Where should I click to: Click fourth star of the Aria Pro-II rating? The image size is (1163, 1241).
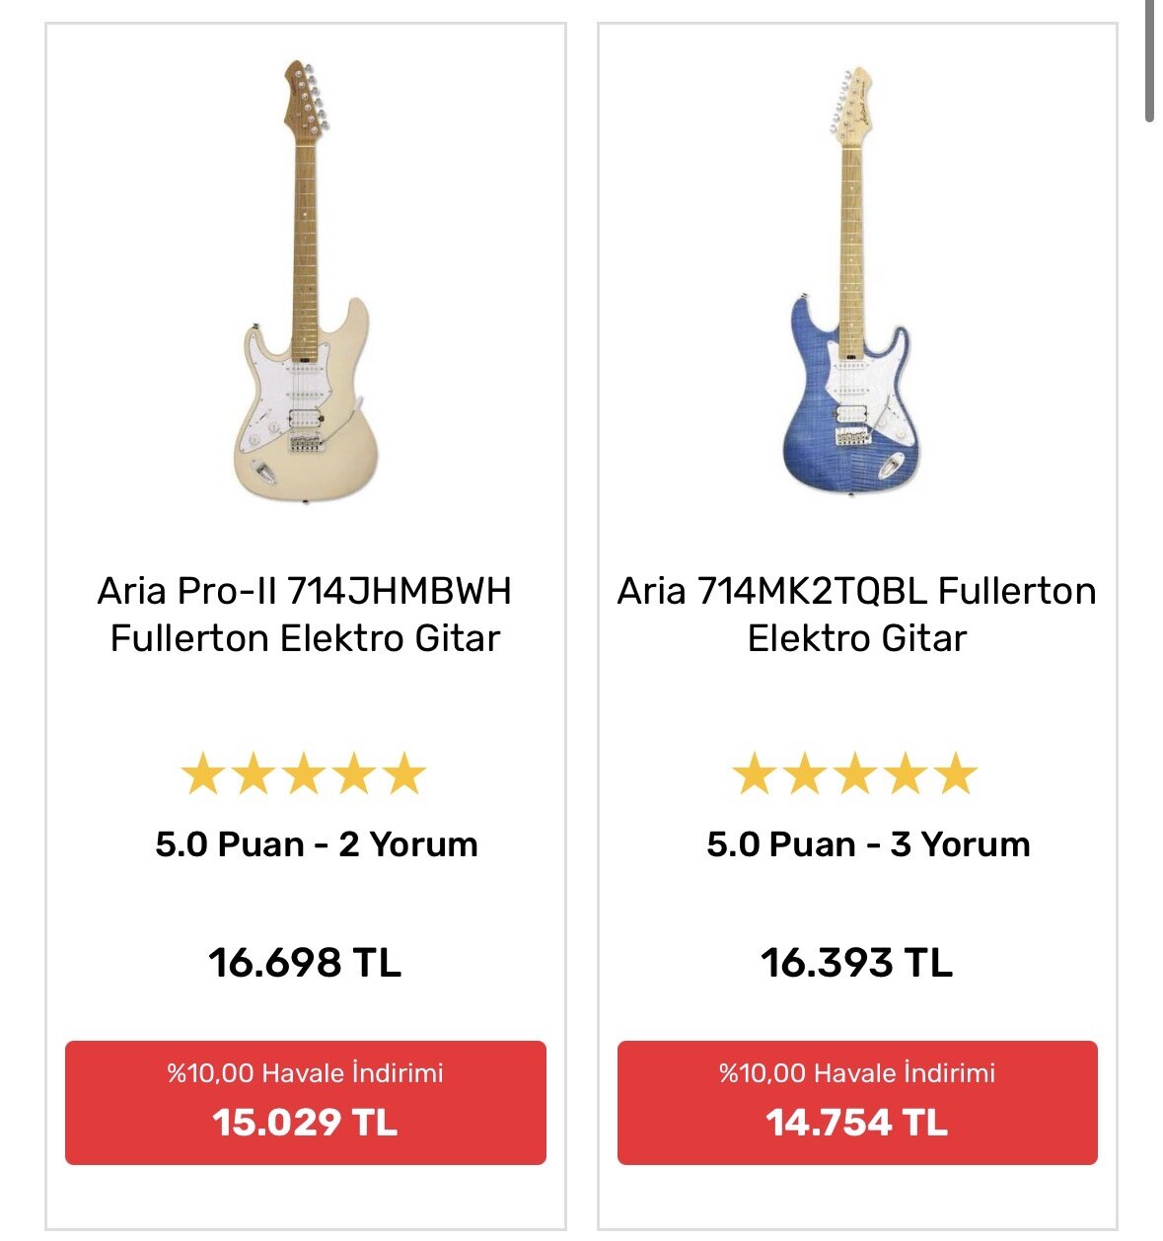coord(354,774)
